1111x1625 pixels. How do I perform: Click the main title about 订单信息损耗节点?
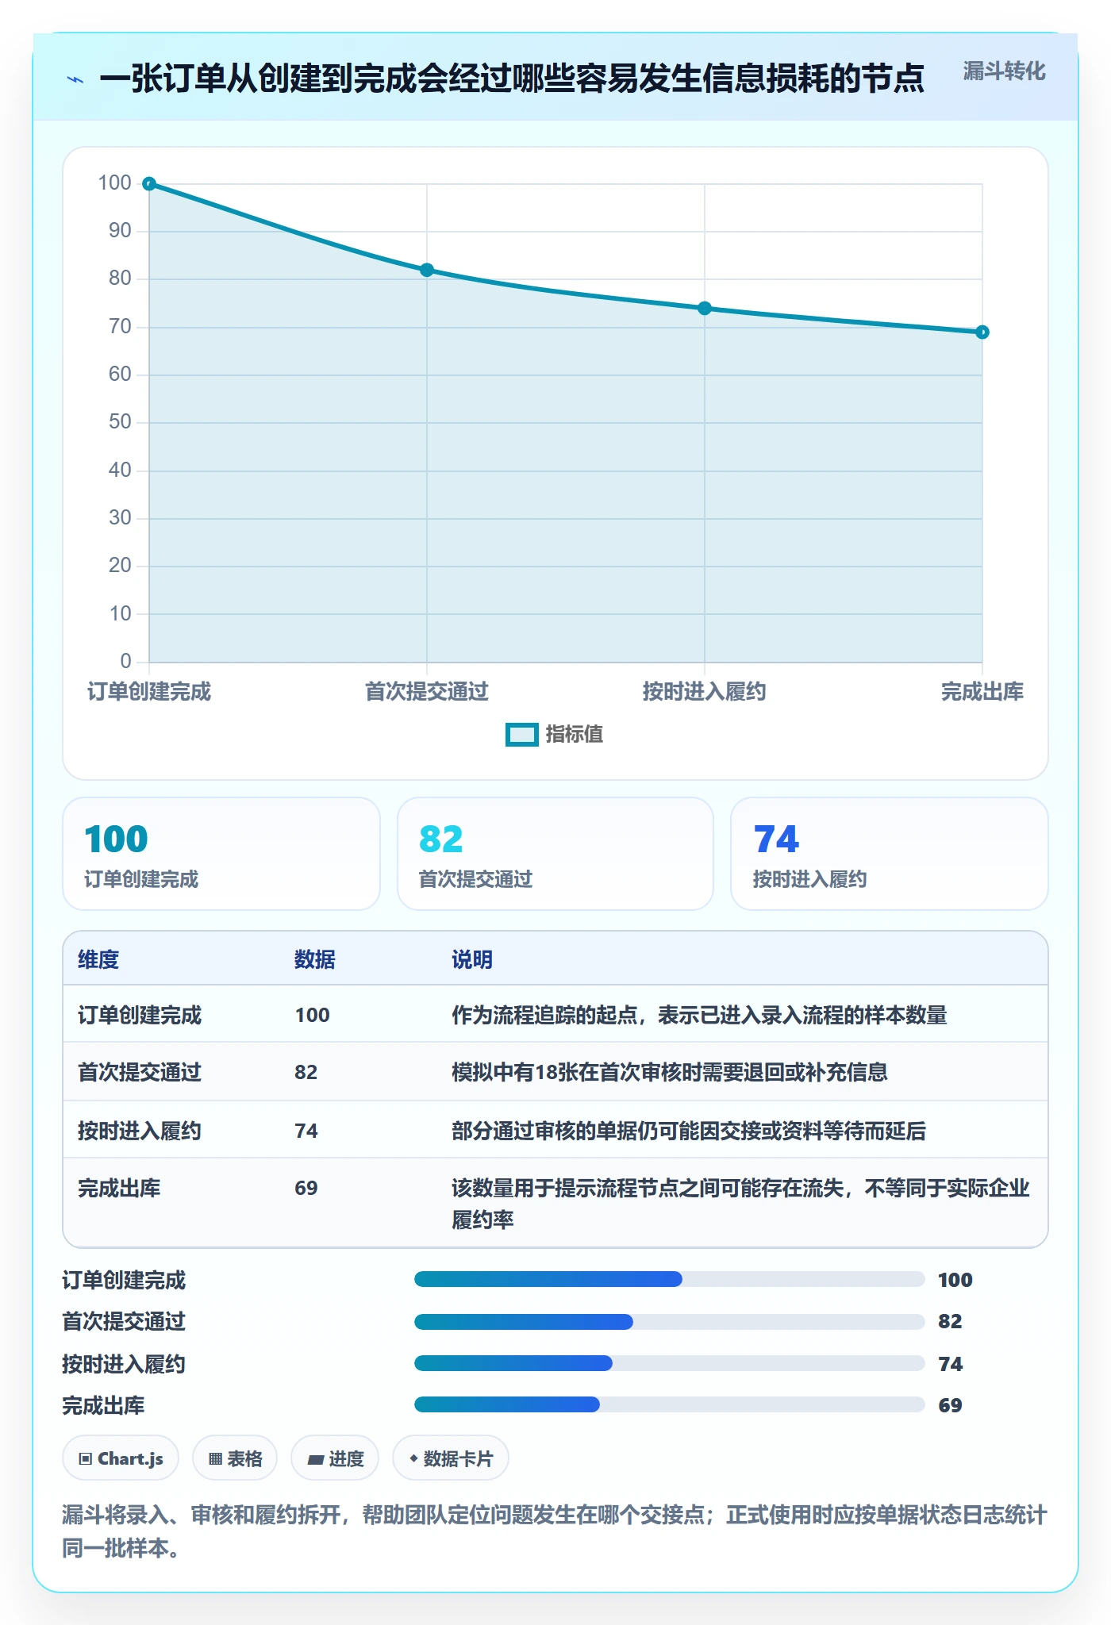tap(512, 79)
